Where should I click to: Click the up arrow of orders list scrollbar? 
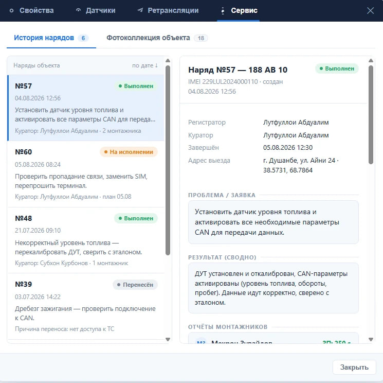168,61
